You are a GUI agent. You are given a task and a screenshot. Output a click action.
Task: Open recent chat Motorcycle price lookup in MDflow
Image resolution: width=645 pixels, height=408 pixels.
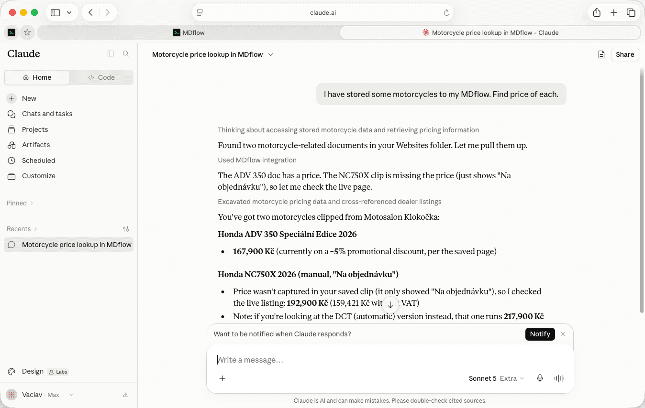(69, 245)
